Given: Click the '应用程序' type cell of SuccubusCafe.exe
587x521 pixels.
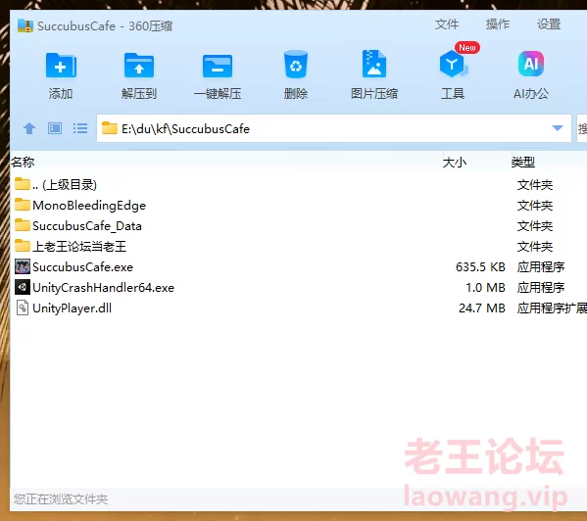Looking at the screenshot, I should (541, 267).
